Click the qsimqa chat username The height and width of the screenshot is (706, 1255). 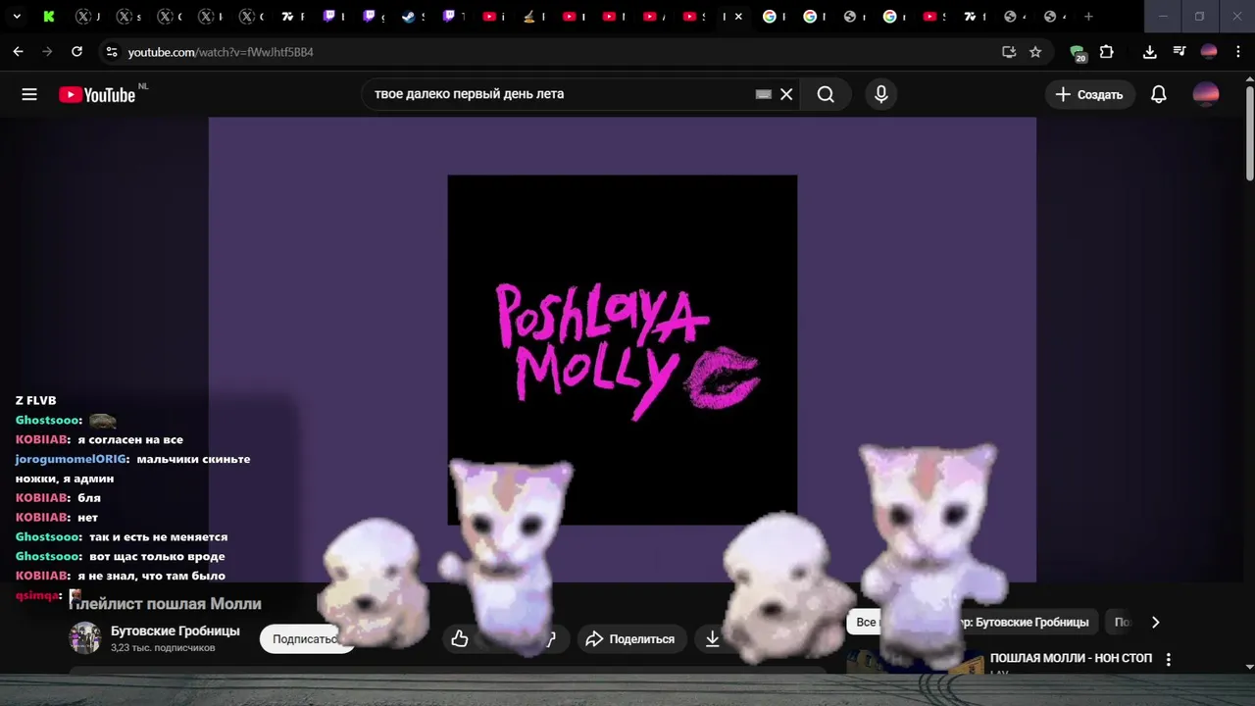point(37,595)
